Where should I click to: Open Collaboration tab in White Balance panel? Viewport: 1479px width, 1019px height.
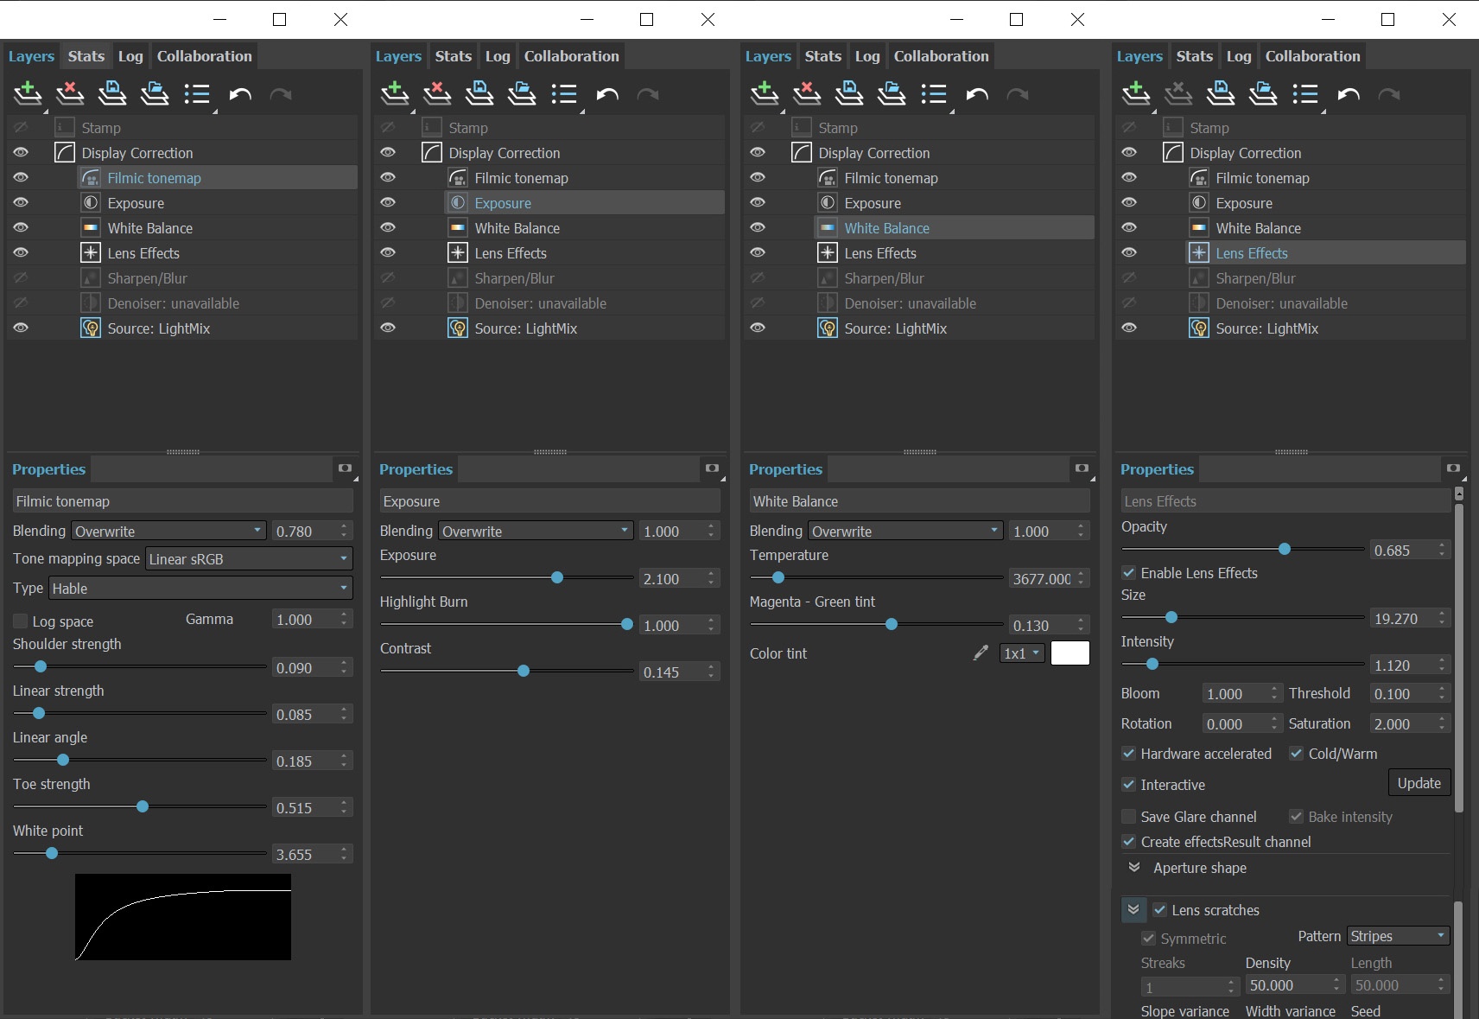[x=941, y=56]
